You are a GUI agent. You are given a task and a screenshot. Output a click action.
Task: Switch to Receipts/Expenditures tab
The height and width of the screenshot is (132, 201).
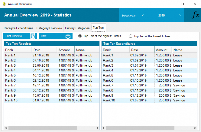pos(18,28)
